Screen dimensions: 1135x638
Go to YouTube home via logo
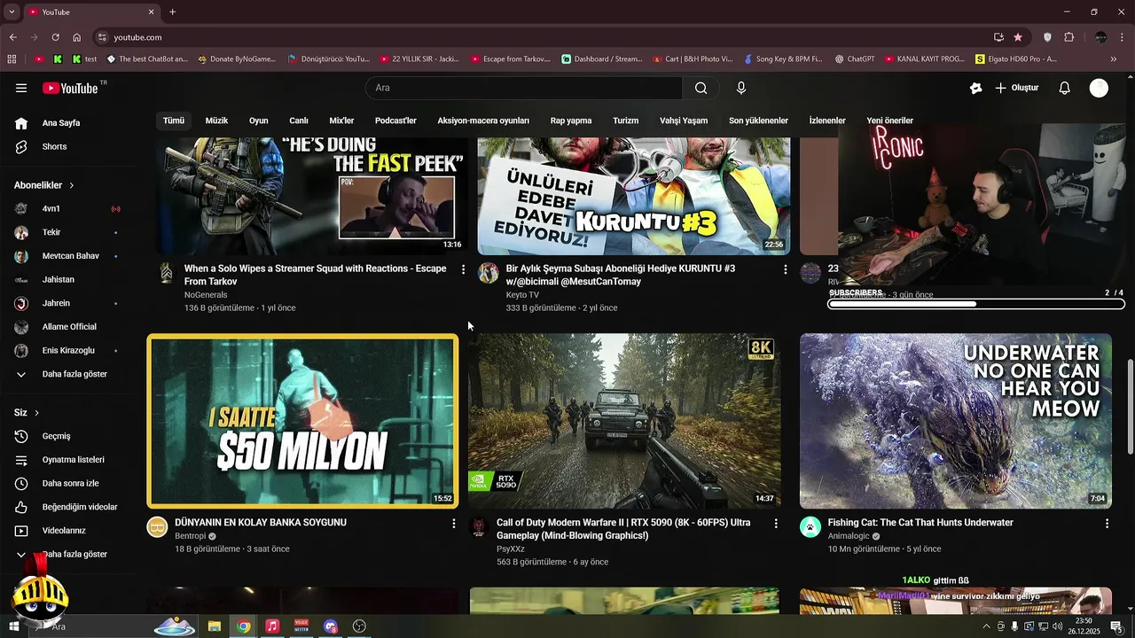pos(70,88)
